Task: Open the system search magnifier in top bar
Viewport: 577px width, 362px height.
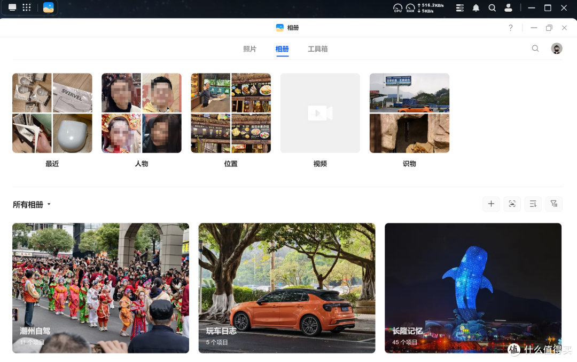Action: [492, 7]
